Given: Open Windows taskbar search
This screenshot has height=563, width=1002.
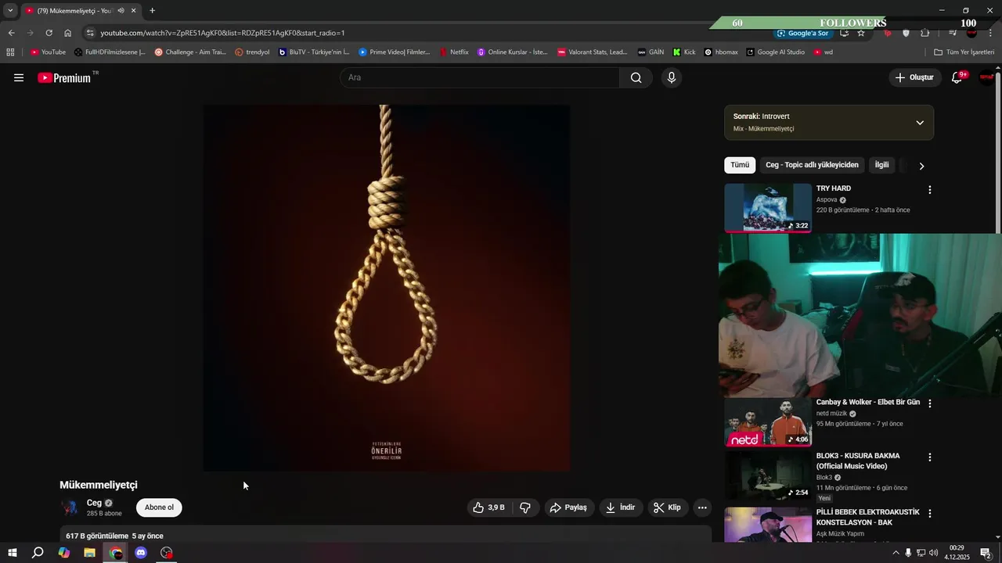Looking at the screenshot, I should pos(38,553).
